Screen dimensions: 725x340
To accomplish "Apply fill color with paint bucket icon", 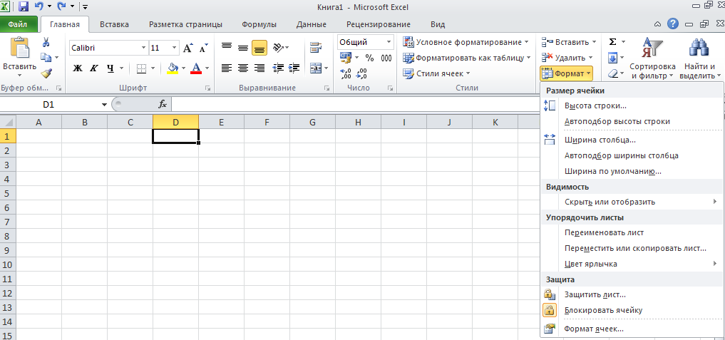I will [x=173, y=68].
